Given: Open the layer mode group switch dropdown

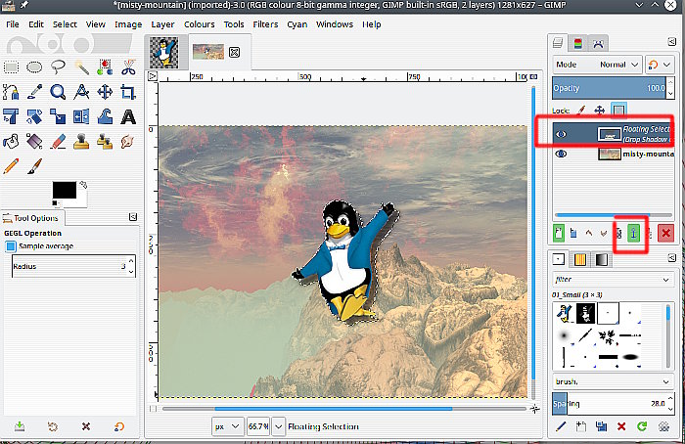Looking at the screenshot, I should pyautogui.click(x=660, y=65).
